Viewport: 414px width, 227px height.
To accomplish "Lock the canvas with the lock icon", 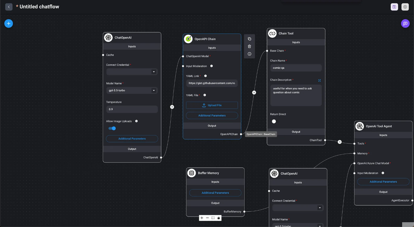I will (x=219, y=218).
